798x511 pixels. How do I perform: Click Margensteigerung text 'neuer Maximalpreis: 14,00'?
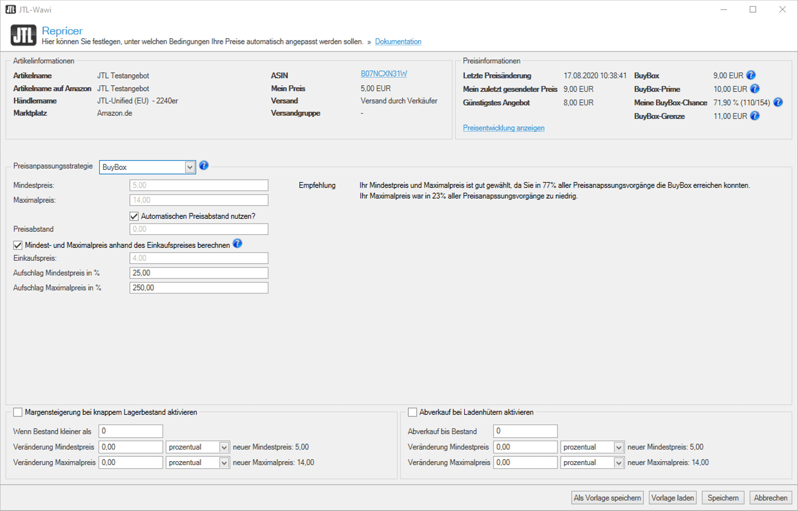pos(273,462)
